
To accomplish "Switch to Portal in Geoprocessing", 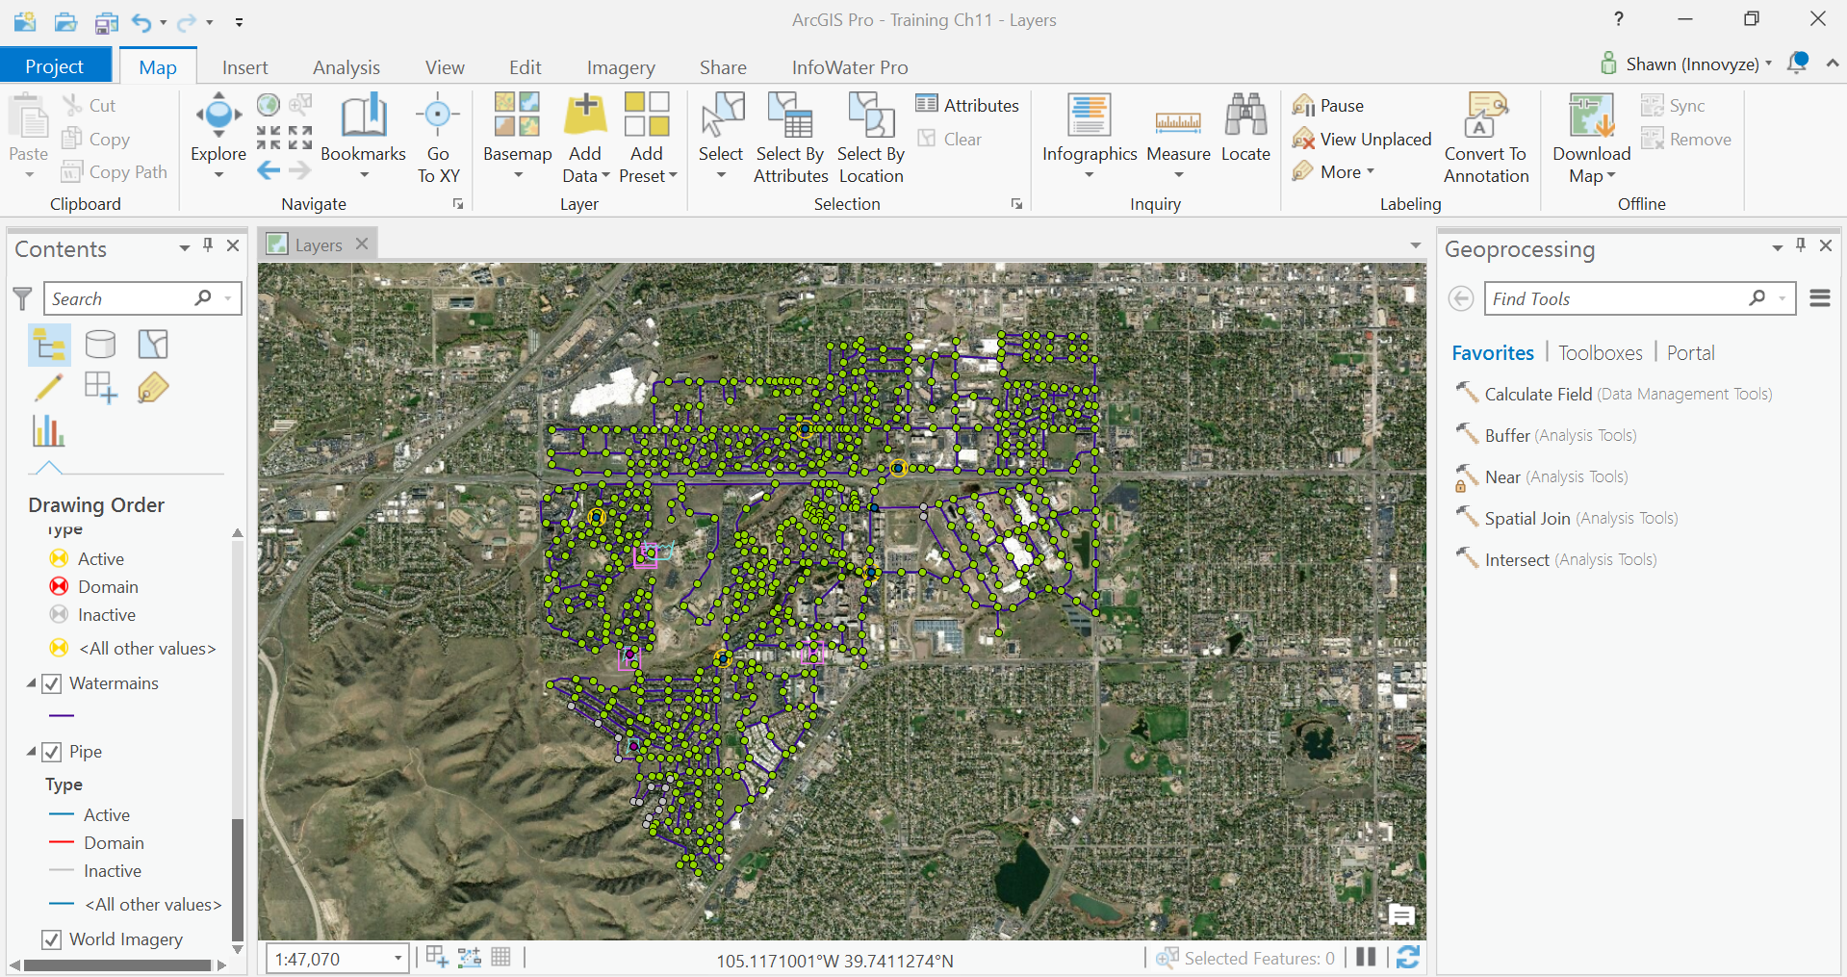I will [1691, 353].
